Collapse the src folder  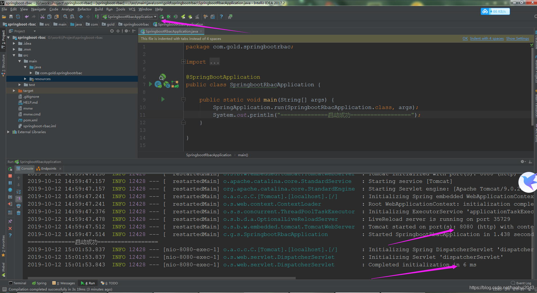pos(14,55)
